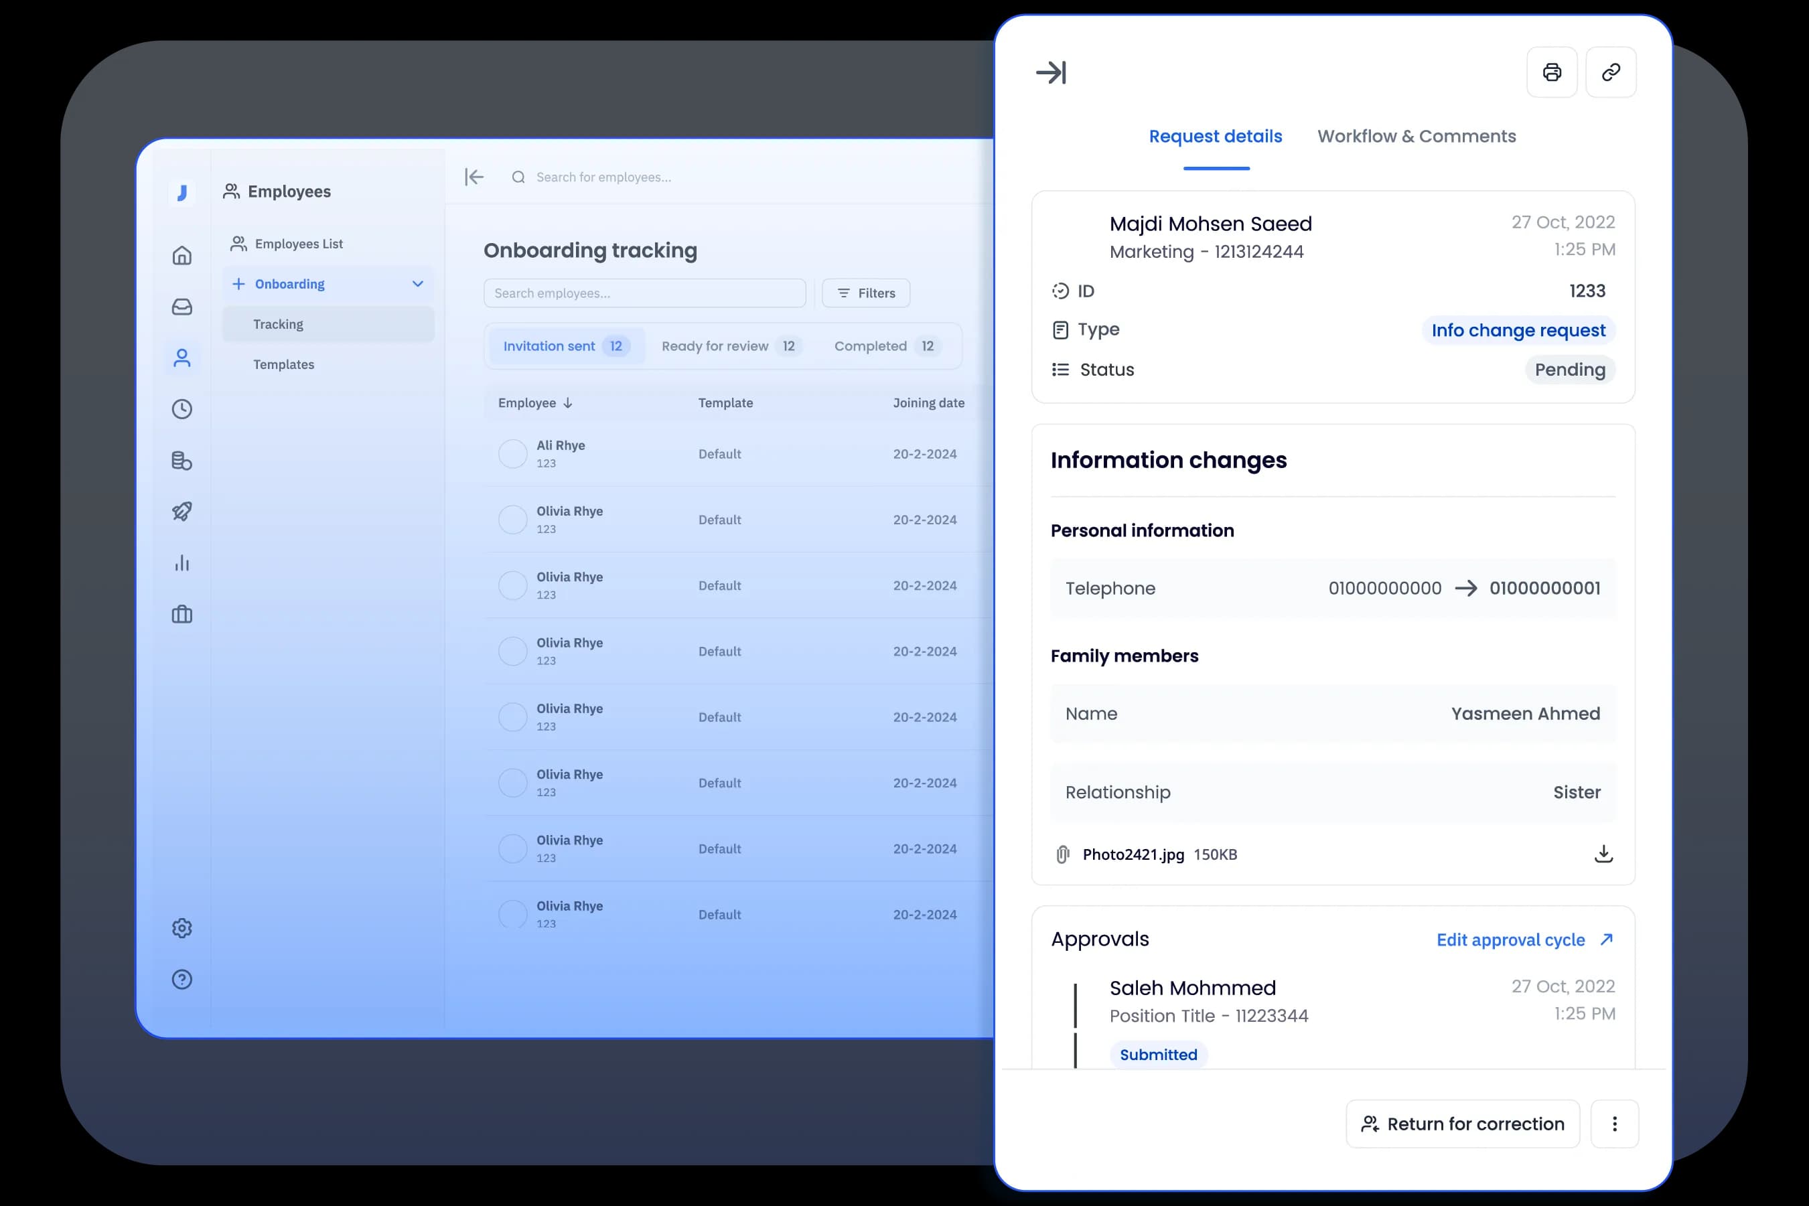Open the Tracking submenu item

[x=328, y=325]
